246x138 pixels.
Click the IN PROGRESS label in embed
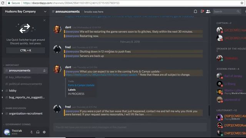point(76,94)
